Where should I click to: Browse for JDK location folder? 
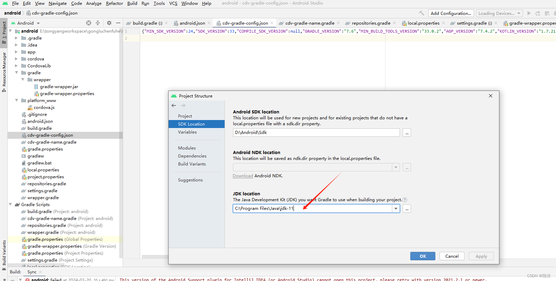407,208
